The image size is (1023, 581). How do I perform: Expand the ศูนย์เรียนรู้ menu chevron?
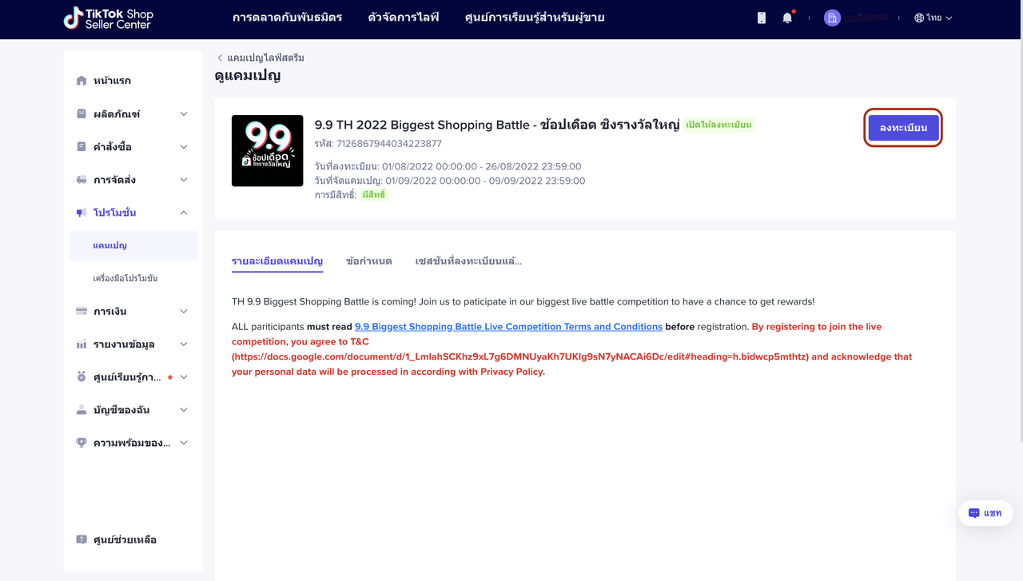click(184, 376)
